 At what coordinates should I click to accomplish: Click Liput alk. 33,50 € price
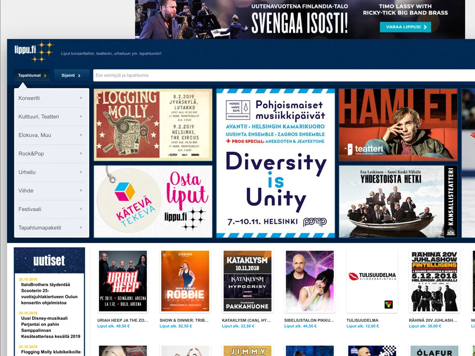pos(238,326)
